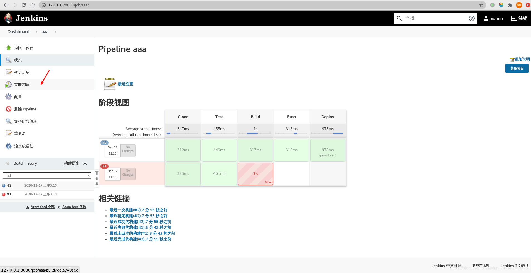Click the failed Build stage cell of #1

[255, 174]
